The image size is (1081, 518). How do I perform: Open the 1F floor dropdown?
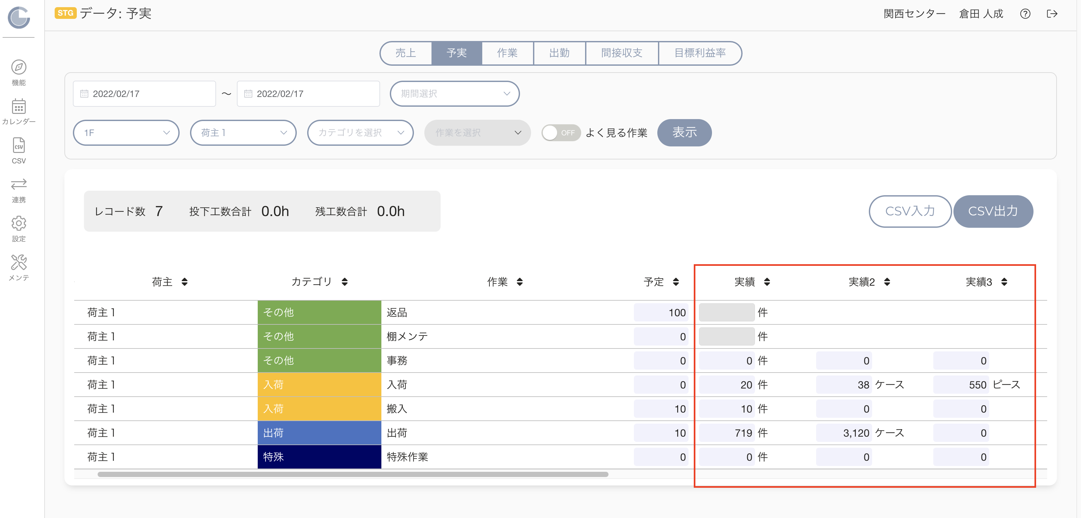126,133
